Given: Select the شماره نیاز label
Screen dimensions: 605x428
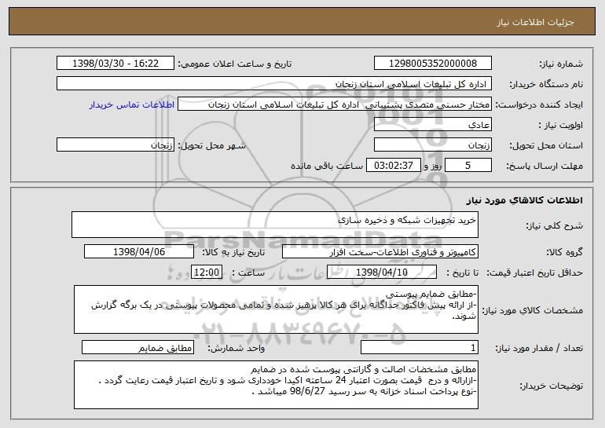Looking at the screenshot, I should (561, 64).
